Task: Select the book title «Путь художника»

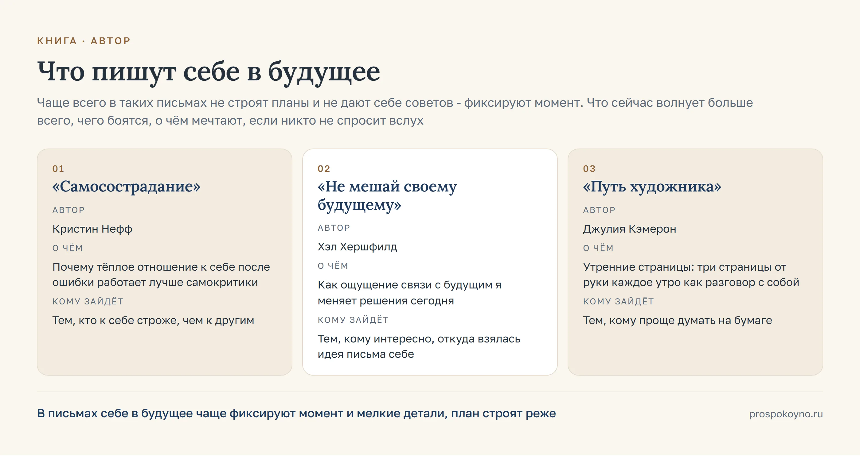Action: point(652,187)
